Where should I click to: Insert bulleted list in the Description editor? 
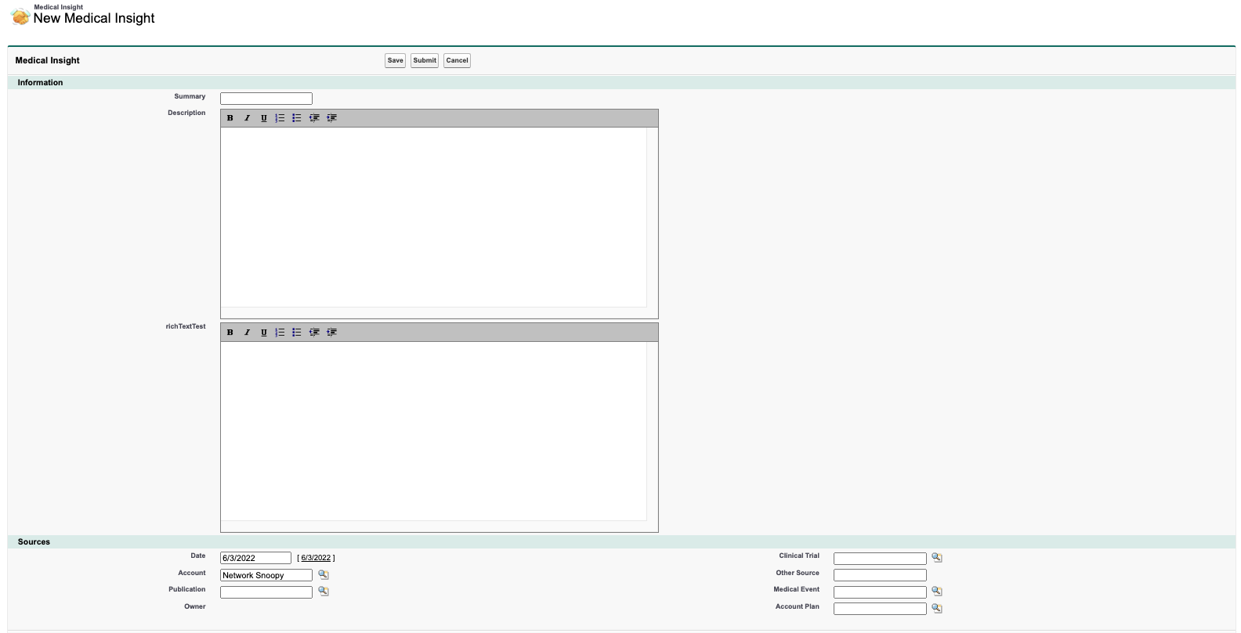point(297,118)
